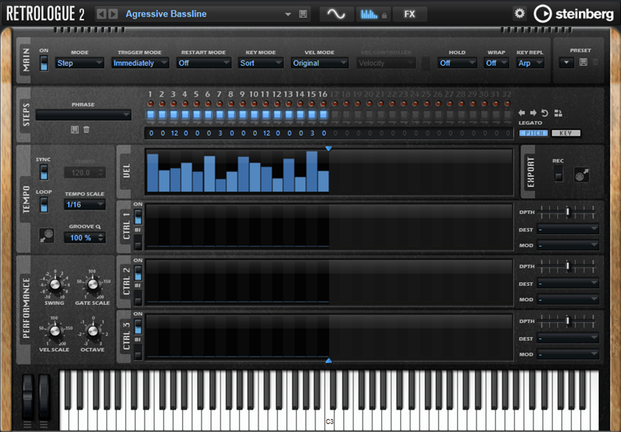Select PITCH step mode button

533,133
